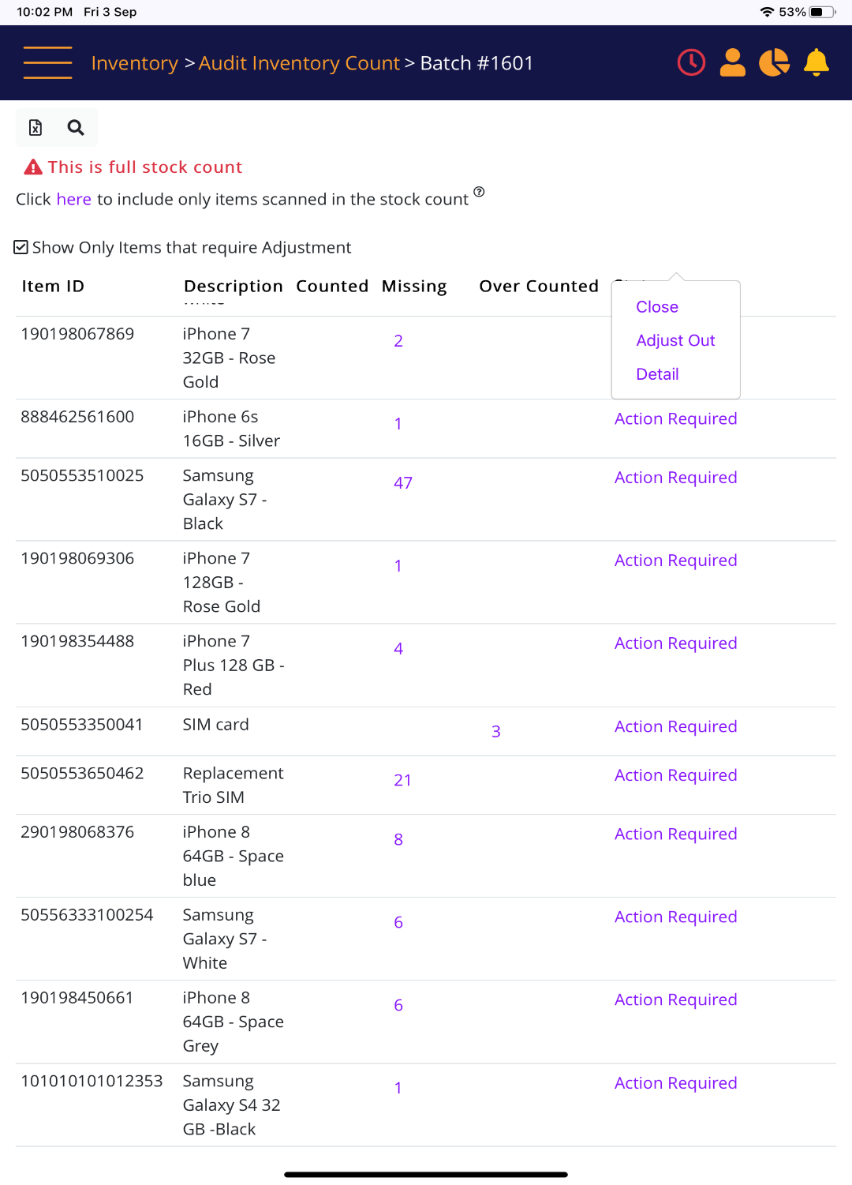Choose Adjust Out from the popup menu

tap(675, 340)
